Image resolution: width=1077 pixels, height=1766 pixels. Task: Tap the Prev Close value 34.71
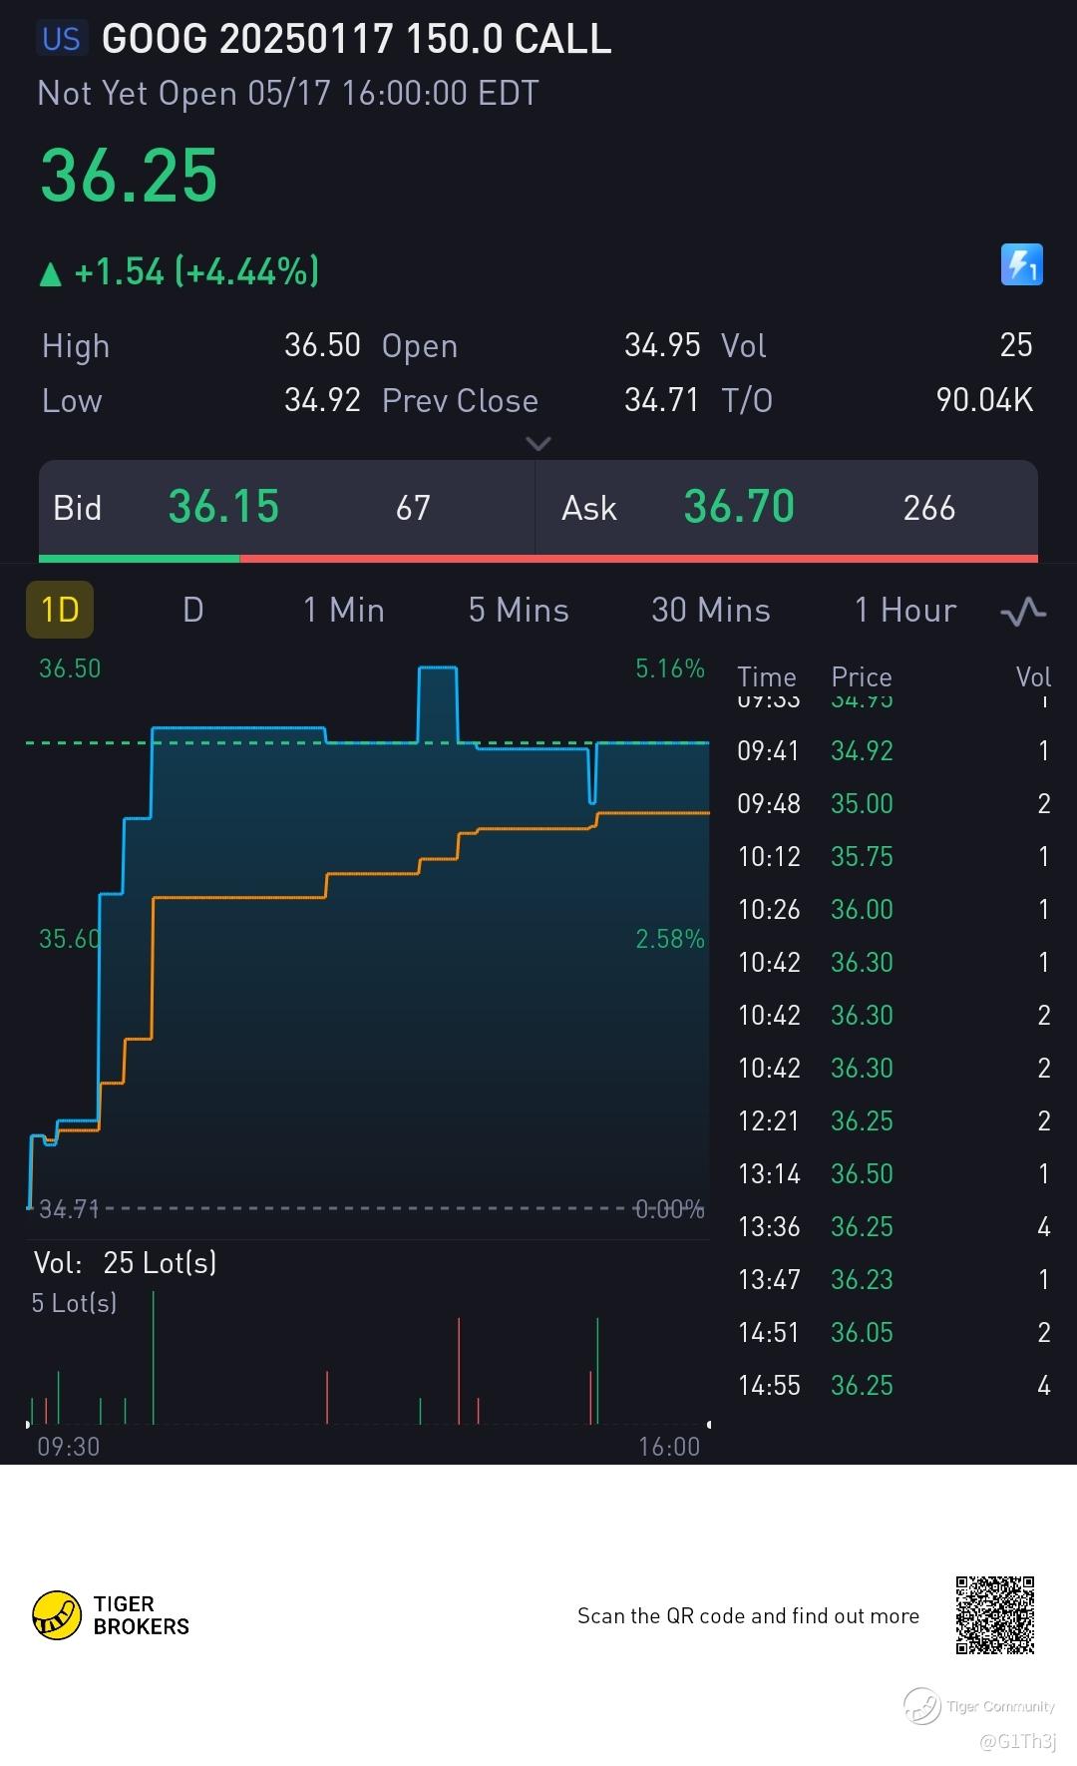pos(662,400)
